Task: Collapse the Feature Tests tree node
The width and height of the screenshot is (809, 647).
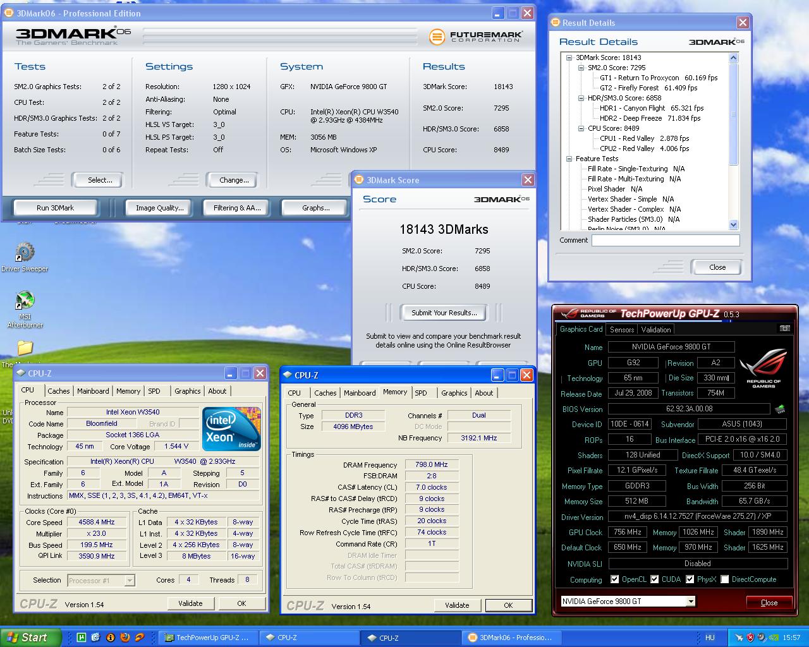Action: click(569, 159)
